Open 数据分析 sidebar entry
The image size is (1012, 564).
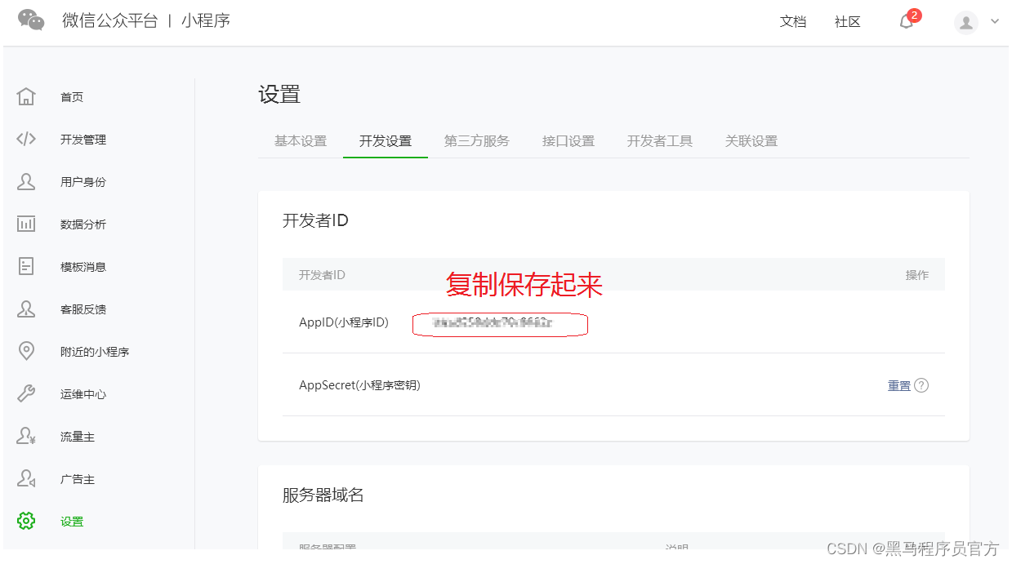[83, 224]
